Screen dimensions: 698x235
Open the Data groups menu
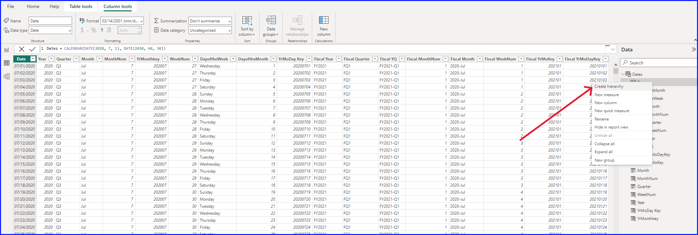[270, 26]
